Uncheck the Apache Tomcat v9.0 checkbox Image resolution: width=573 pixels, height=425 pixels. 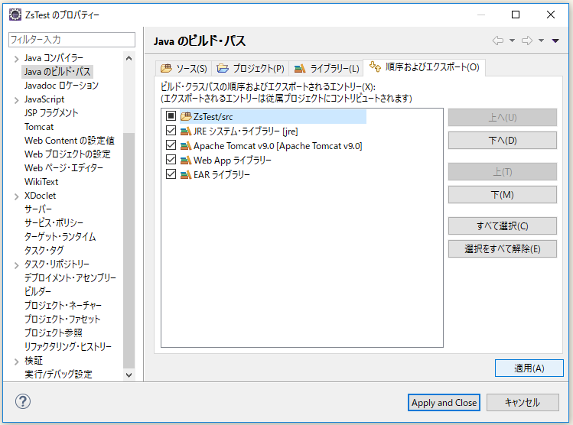tap(171, 145)
